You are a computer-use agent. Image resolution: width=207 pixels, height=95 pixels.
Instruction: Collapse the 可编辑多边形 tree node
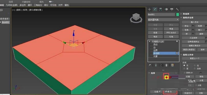[149, 42]
